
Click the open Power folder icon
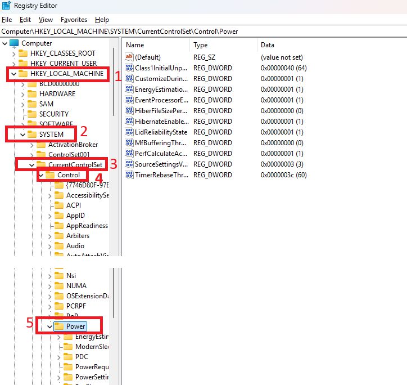click(x=60, y=326)
